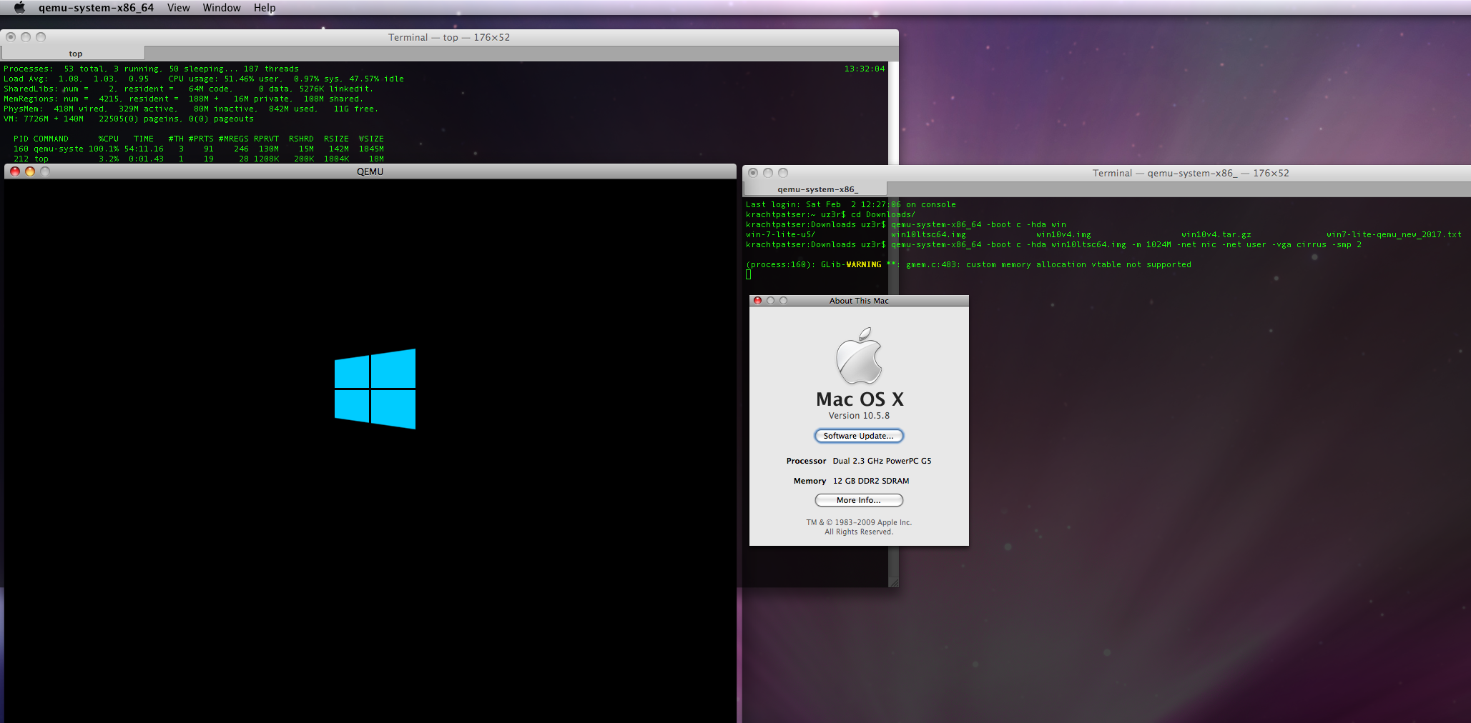This screenshot has width=1471, height=723.
Task: Minimize the About This Mac window
Action: pyautogui.click(x=770, y=301)
